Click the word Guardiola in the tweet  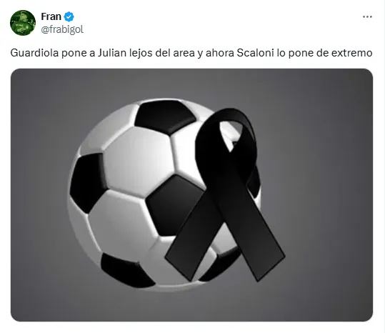(x=34, y=53)
